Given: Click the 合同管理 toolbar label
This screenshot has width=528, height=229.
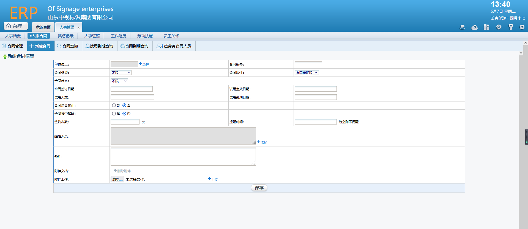Looking at the screenshot, I should click(x=15, y=46).
